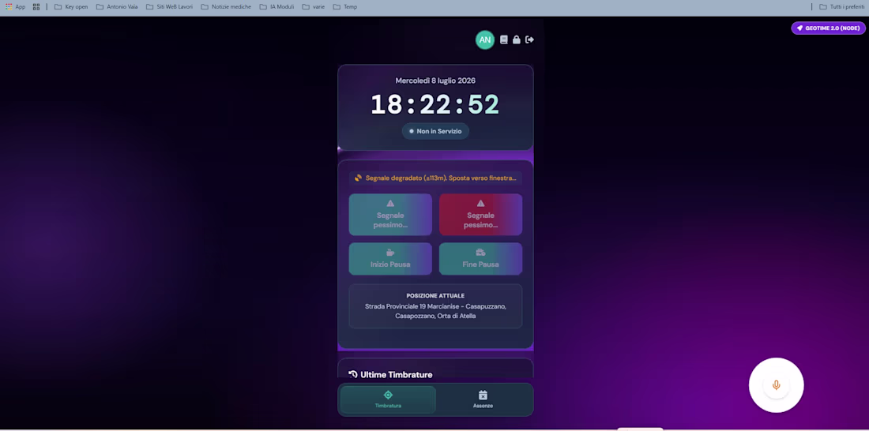Open the AN user avatar

point(485,40)
